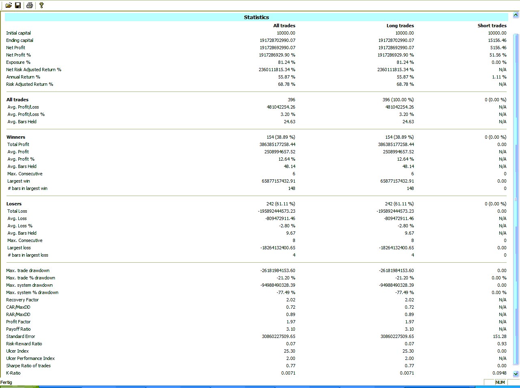This screenshot has width=520, height=388.
Task: Select the bold 'Winners' section heading
Action: [16, 137]
